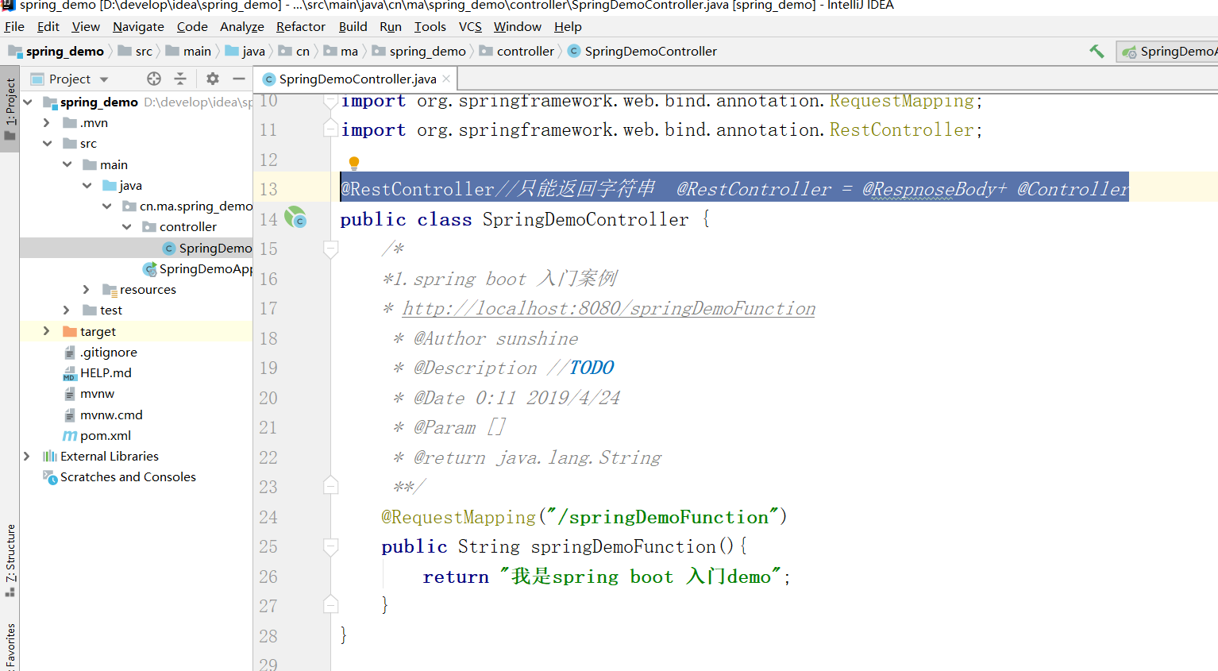
Task: Toggle the Z: Structure tool window tab
Action: coord(10,561)
